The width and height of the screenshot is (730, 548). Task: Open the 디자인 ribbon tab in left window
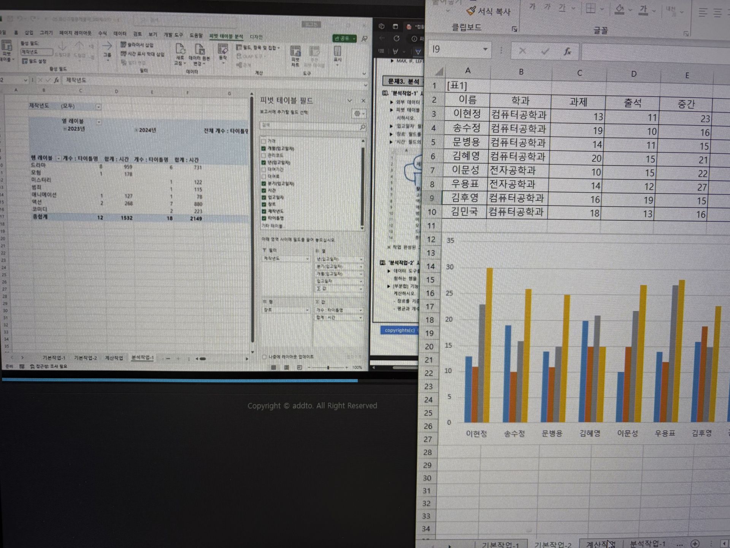pyautogui.click(x=256, y=37)
